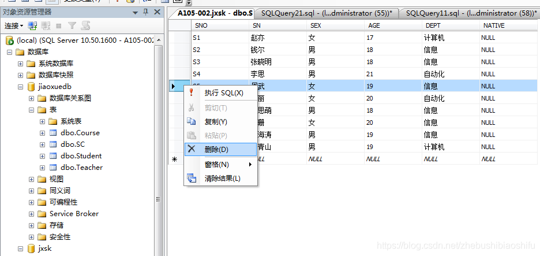Choose 复制(Y) from the context menu
This screenshot has width=540, height=256.
click(x=221, y=122)
